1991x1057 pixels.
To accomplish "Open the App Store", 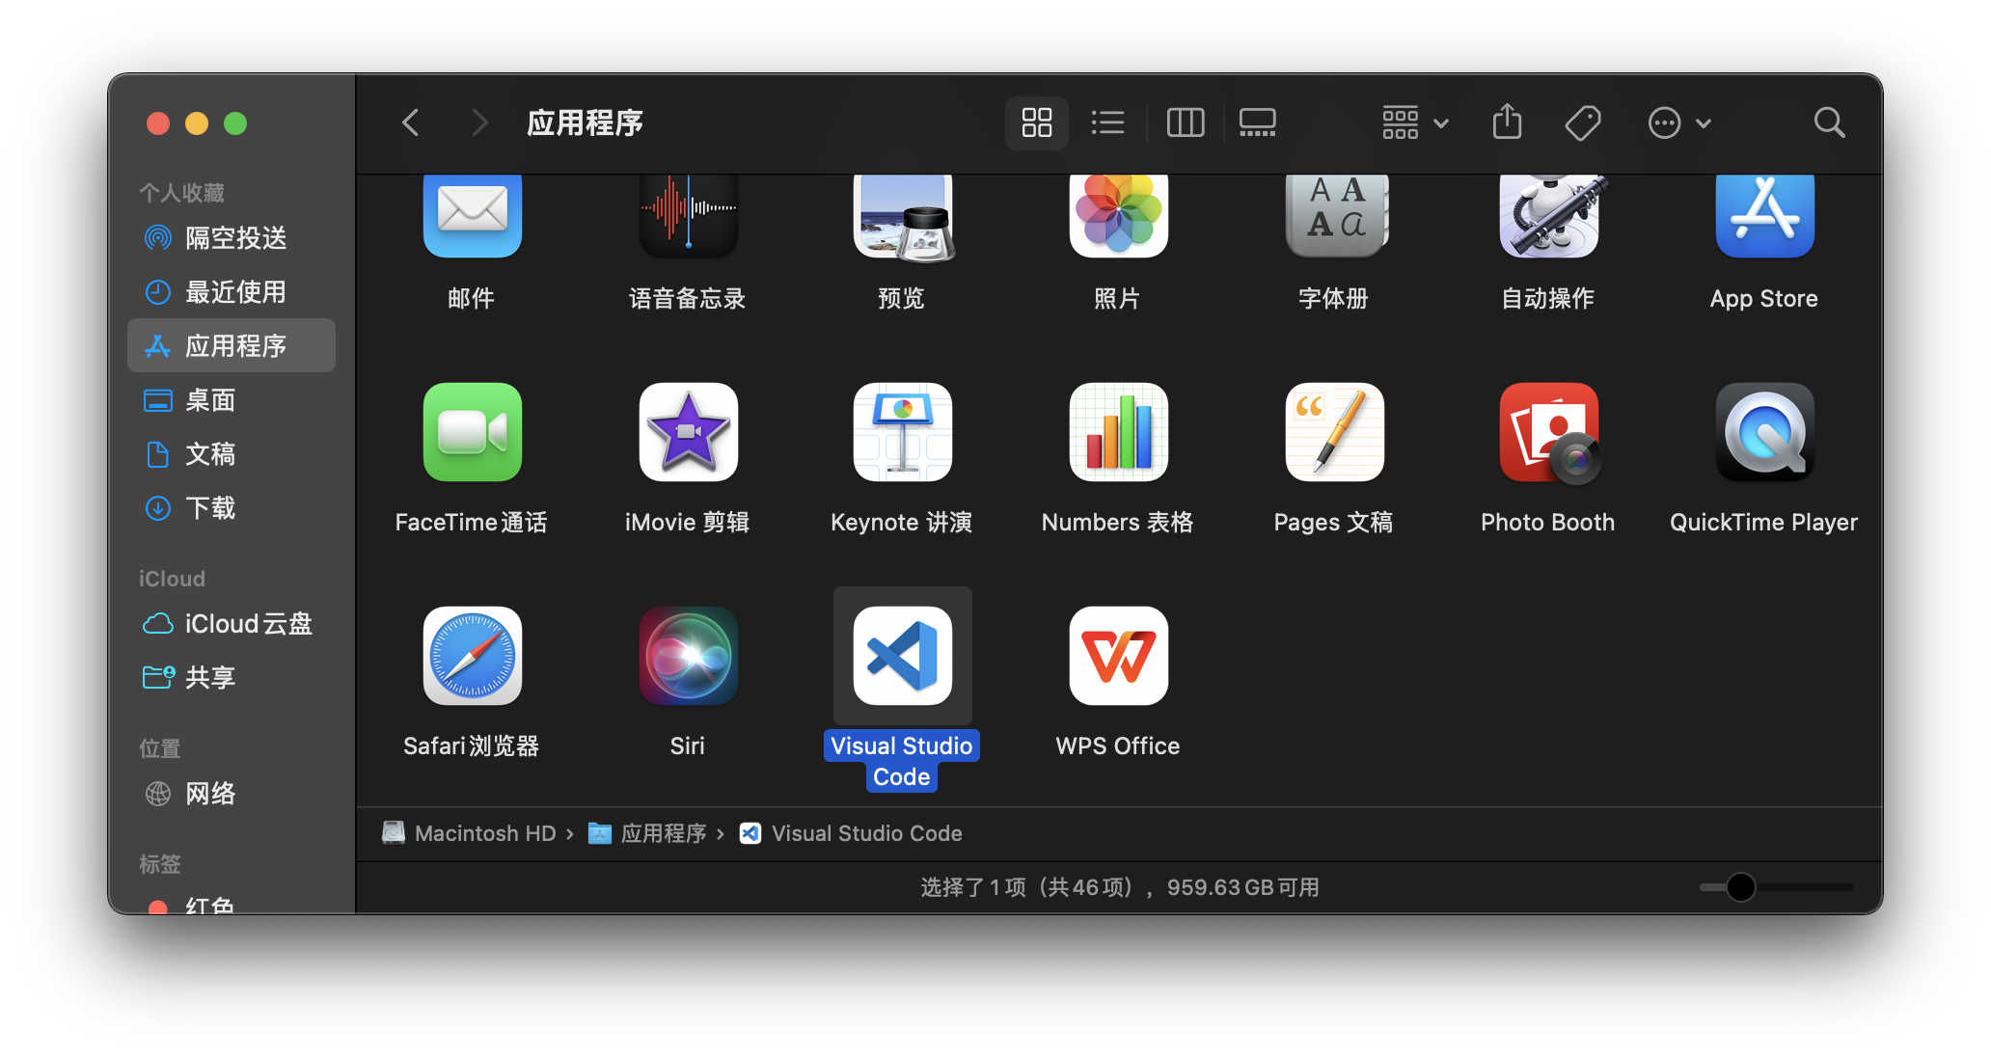I will 1763,215.
